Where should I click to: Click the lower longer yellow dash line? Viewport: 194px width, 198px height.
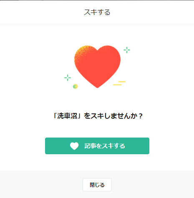click(117, 85)
